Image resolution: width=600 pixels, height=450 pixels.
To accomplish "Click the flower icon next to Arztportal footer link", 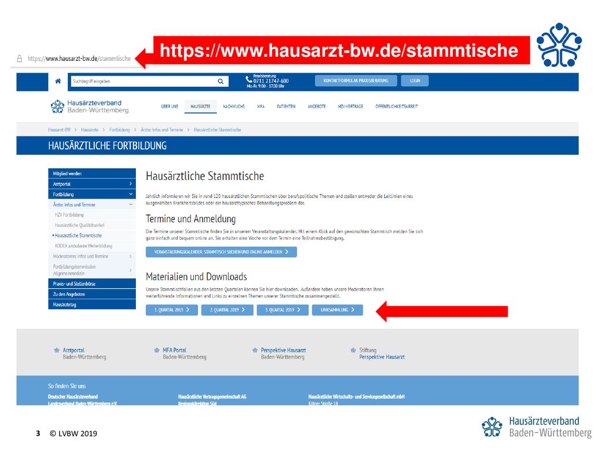I will click(x=57, y=350).
